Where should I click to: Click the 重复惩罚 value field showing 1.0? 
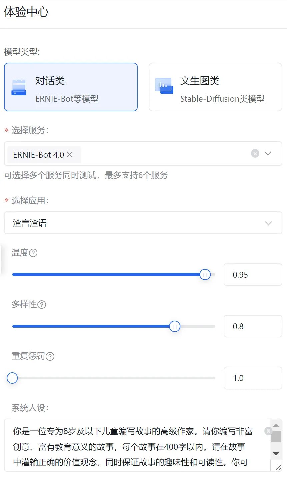click(253, 378)
